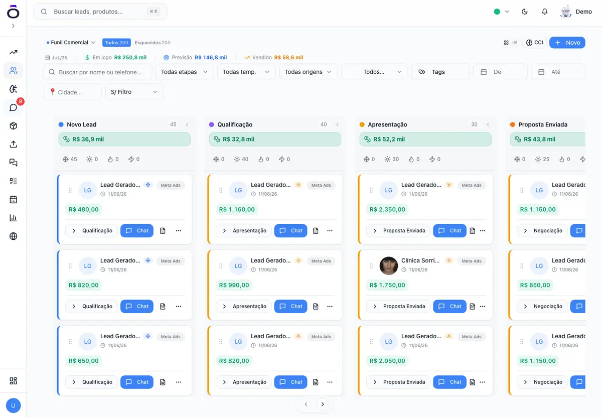Move R$ 480,00 lead to Qualificação

click(x=92, y=231)
